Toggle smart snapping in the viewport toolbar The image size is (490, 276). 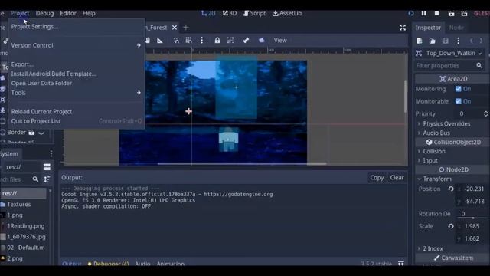click(x=176, y=41)
